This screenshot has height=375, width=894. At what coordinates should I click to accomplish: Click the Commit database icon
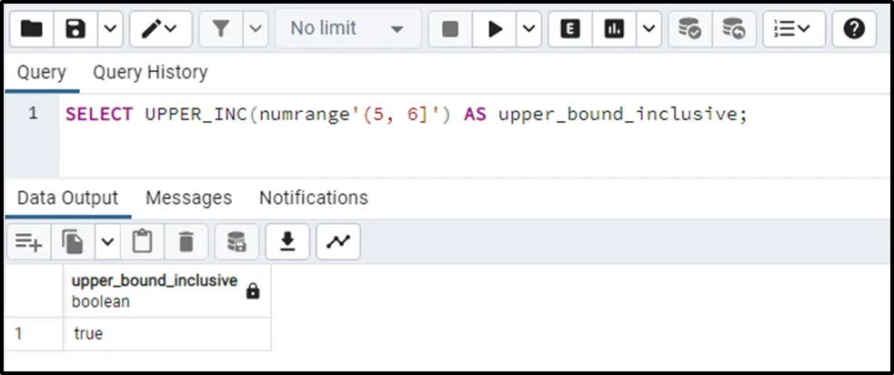coord(690,29)
